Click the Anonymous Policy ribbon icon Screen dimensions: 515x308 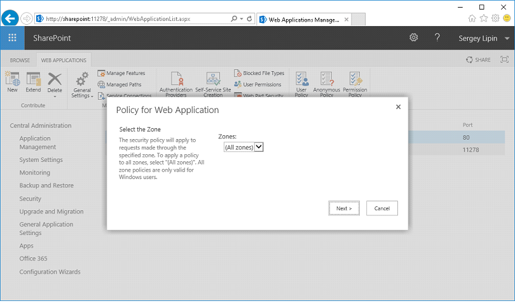click(x=327, y=80)
